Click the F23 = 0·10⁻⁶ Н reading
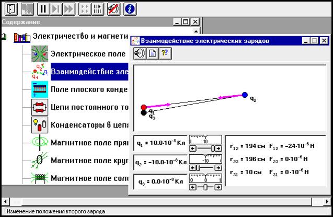 click(x=289, y=159)
